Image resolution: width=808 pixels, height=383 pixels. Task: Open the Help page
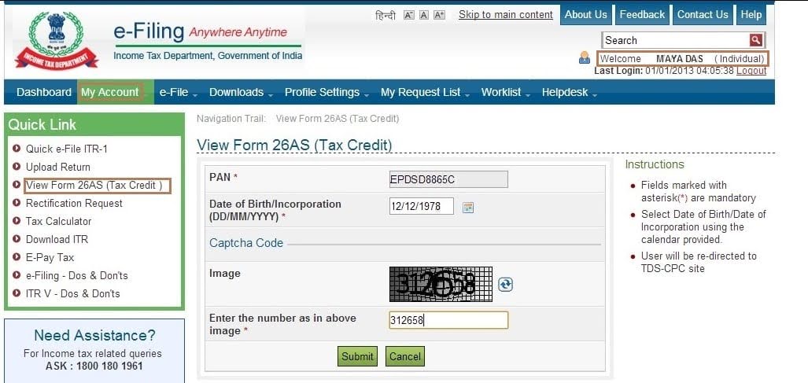(x=751, y=14)
